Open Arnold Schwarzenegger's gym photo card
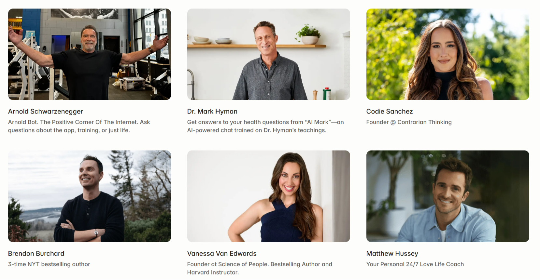This screenshot has height=280, width=540. pyautogui.click(x=90, y=54)
